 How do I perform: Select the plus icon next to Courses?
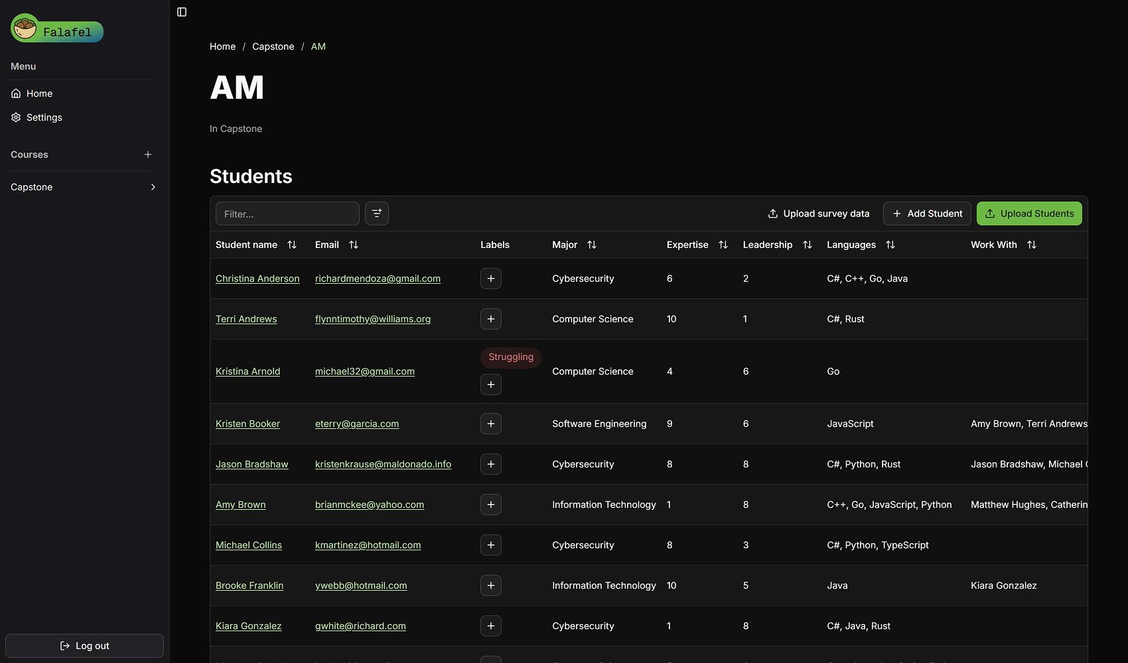[x=148, y=154]
